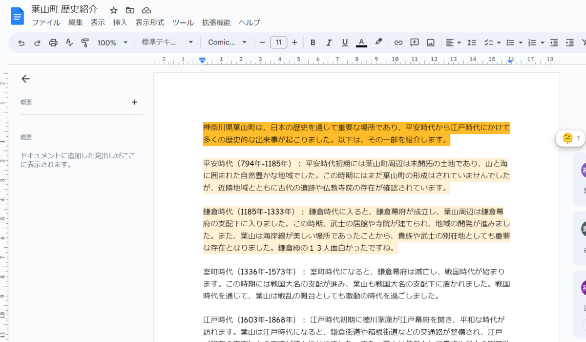Open the ツール menu
Screen dimensions: 586x342
(x=183, y=22)
